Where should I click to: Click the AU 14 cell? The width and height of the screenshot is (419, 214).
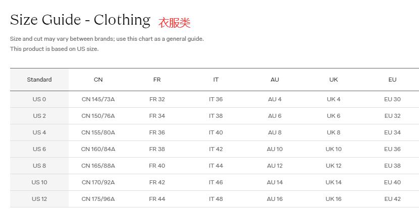coord(275,182)
